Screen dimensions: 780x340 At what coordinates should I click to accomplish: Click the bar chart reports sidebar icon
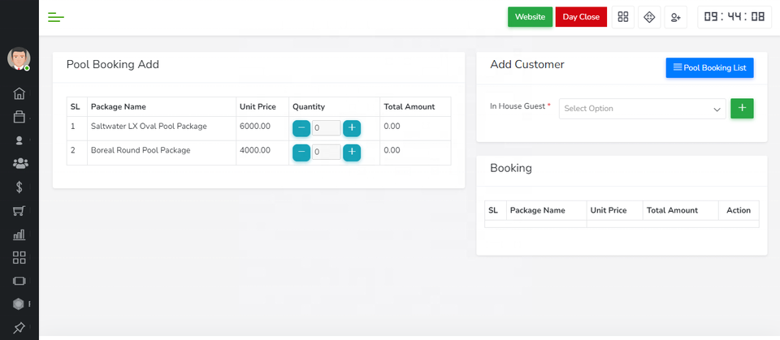click(x=19, y=235)
